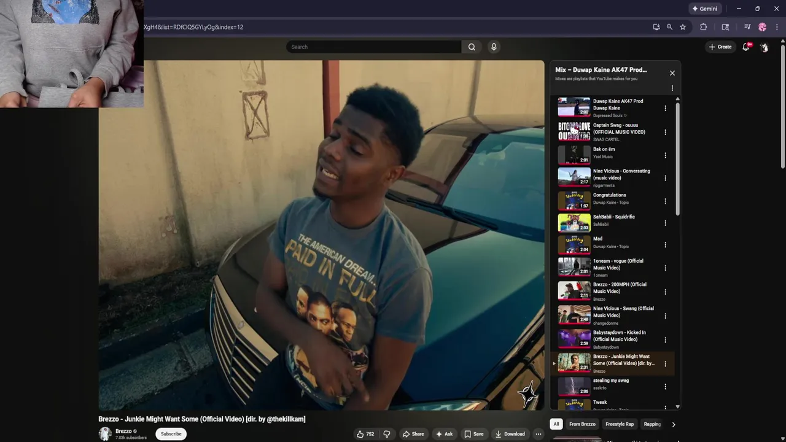The image size is (786, 442).
Task: Select the Rapping filter chip
Action: tap(652, 424)
